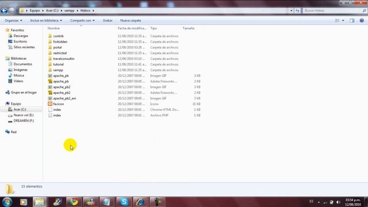
Task: Sort by Fecha de modificación column
Action: click(x=132, y=28)
